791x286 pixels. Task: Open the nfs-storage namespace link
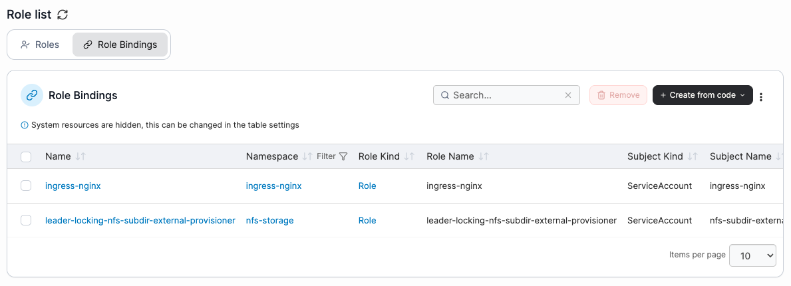270,220
